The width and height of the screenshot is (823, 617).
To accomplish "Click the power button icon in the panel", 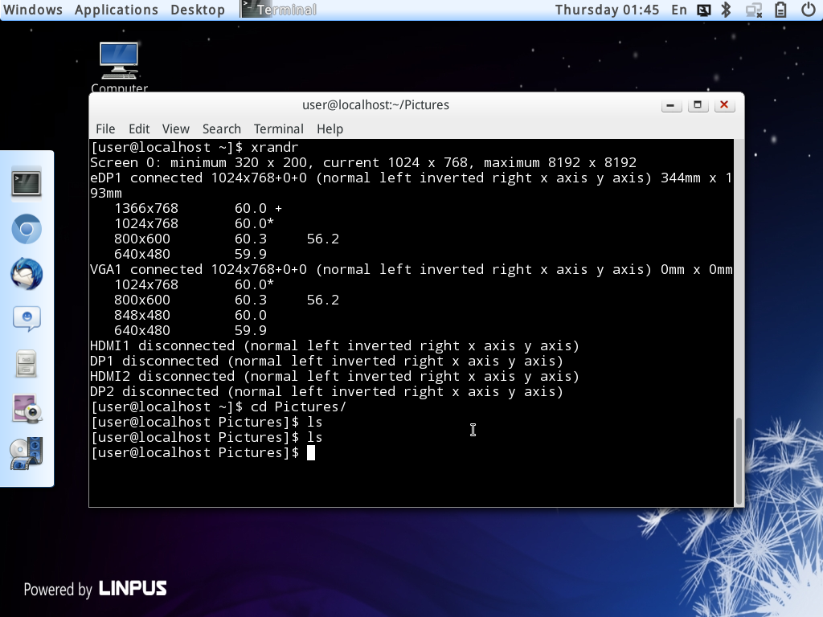I will click(x=809, y=10).
